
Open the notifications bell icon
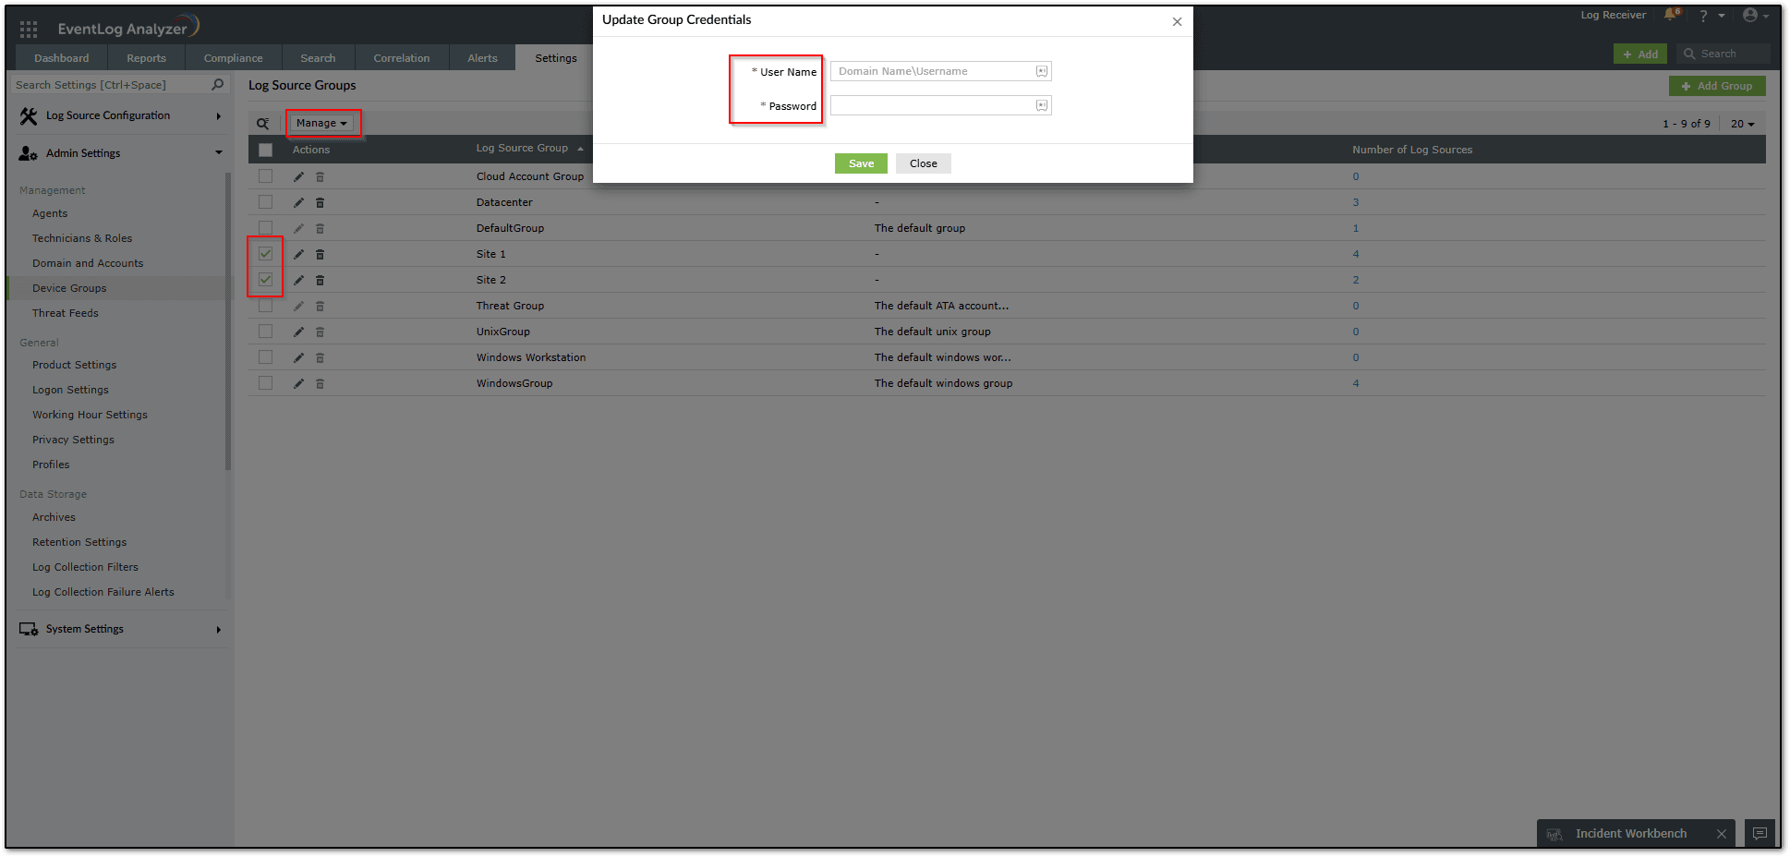pyautogui.click(x=1672, y=15)
